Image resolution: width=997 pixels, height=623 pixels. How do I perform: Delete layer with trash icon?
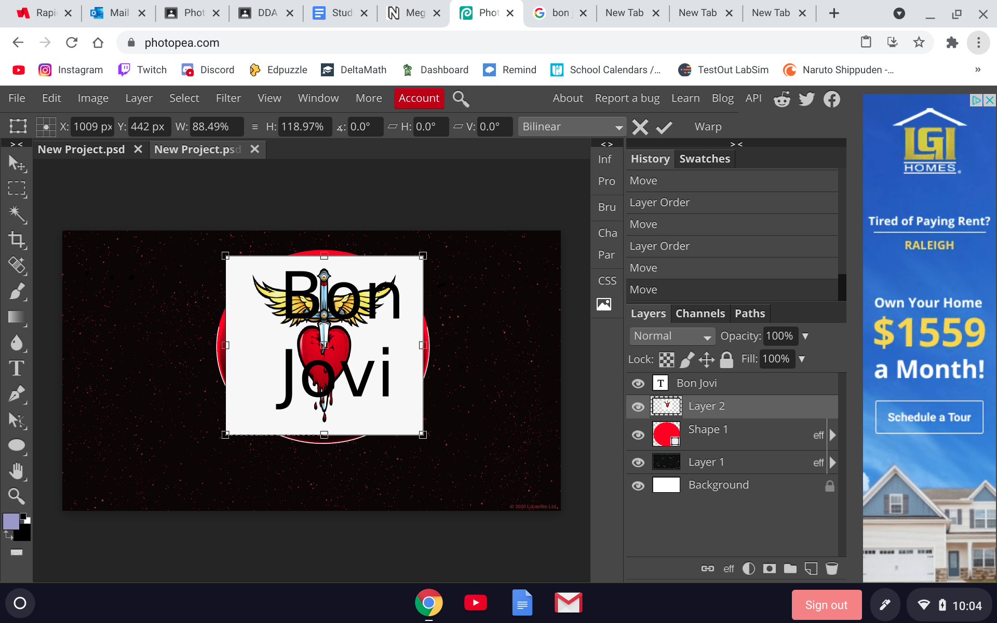tap(832, 568)
